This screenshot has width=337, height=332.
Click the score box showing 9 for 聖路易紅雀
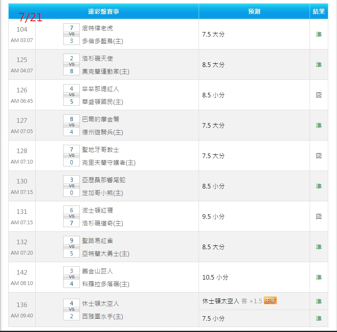pyautogui.click(x=71, y=240)
